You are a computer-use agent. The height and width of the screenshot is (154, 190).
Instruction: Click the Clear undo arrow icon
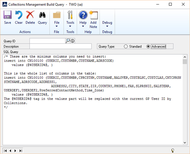click(x=19, y=15)
